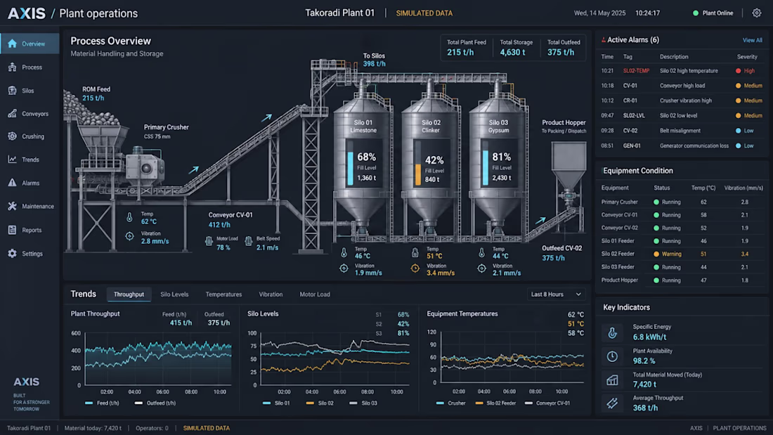Click the Motor Load icon under Conveyor CV-01
This screenshot has height=435, width=773.
209,241
